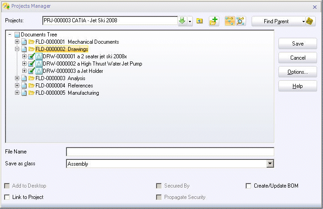The height and width of the screenshot is (209, 323).
Task: Click into the File Name input field
Action: [x=170, y=152]
